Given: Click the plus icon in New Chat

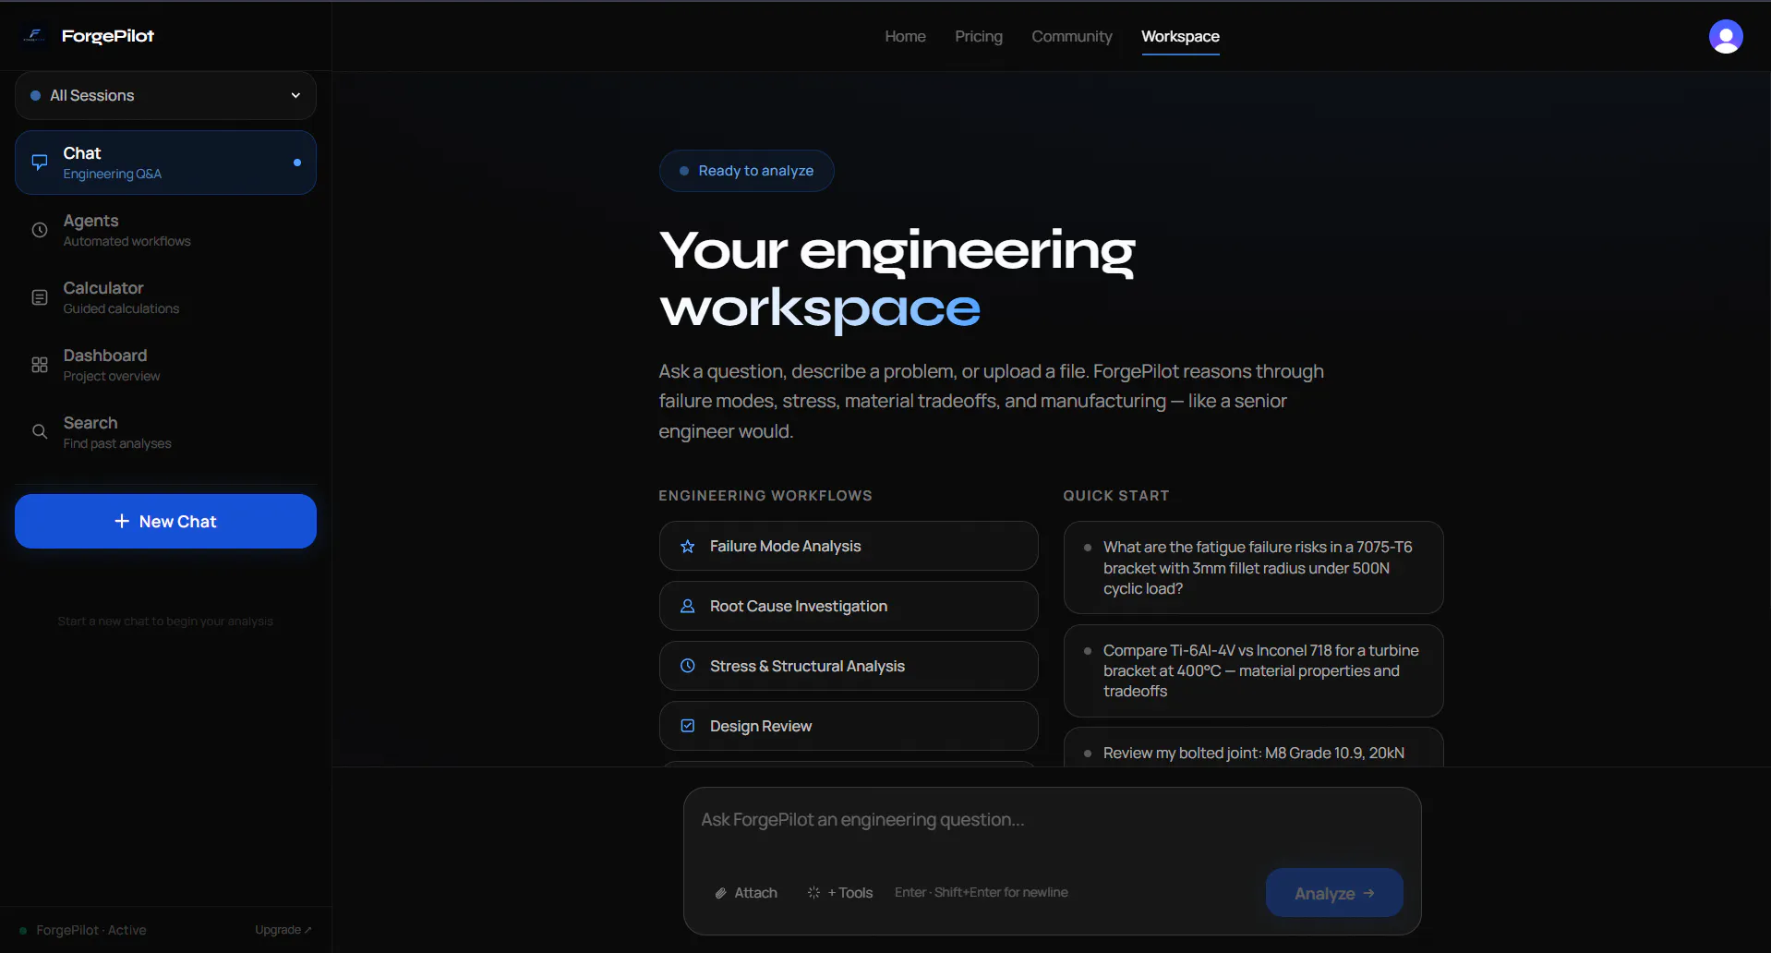Looking at the screenshot, I should pos(122,521).
